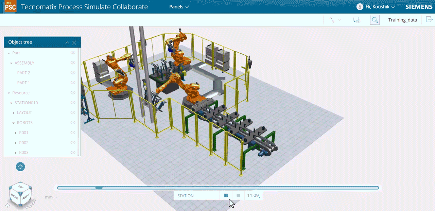Viewport: 435px width, 211px height.
Task: Collapse the Resource tree node
Action: 9,93
